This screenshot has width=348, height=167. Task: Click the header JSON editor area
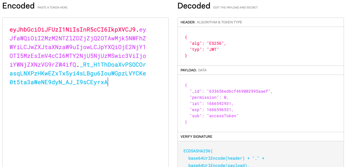click(260, 46)
